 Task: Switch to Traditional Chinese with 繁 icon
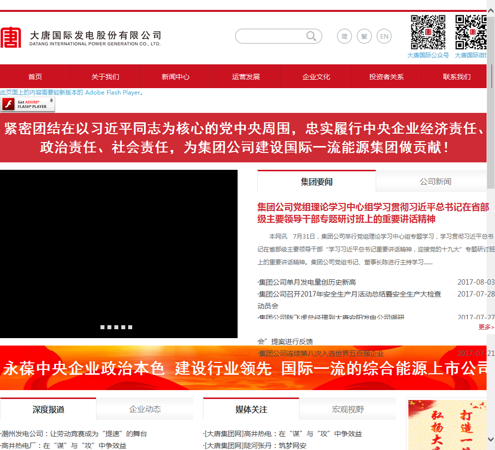point(364,36)
